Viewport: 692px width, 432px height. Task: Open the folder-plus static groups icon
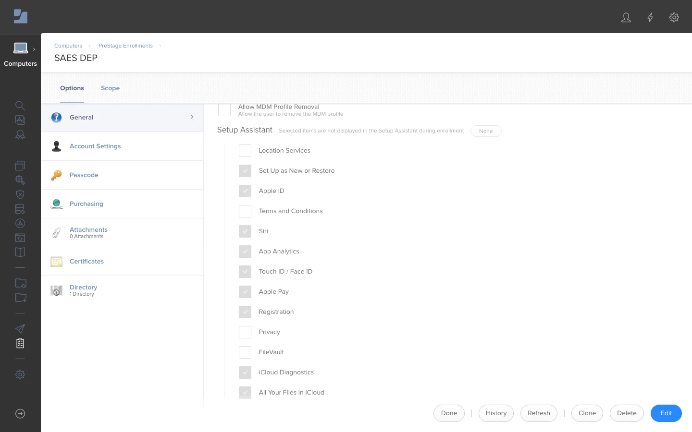21,298
